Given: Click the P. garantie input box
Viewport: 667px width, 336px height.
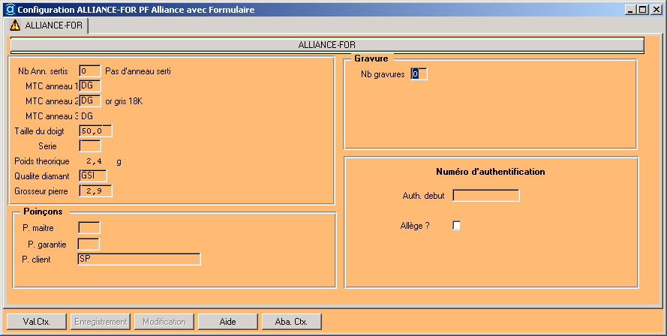Looking at the screenshot, I should tap(89, 244).
